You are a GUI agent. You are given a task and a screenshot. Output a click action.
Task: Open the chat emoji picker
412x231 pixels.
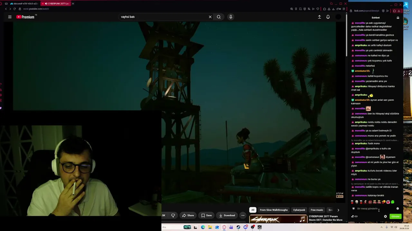[398, 209]
